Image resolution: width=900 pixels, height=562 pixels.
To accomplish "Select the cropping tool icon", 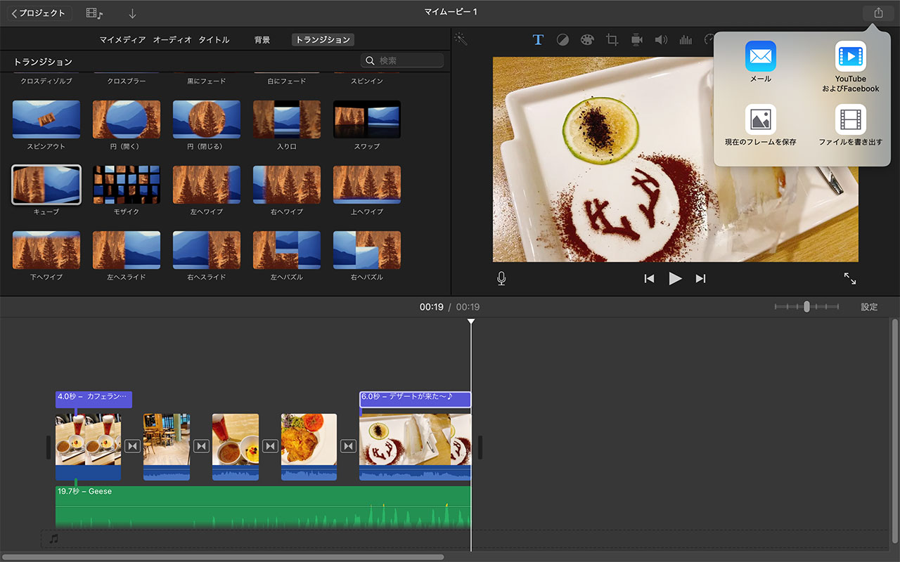I will pos(612,40).
